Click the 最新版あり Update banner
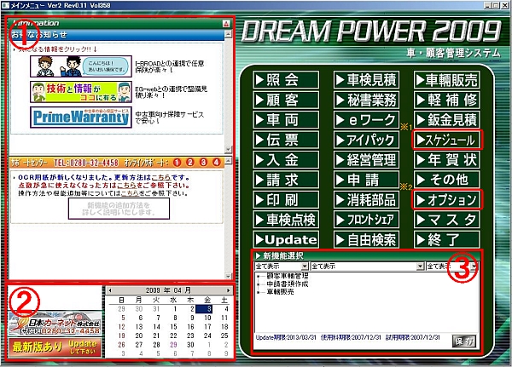 coord(55,347)
